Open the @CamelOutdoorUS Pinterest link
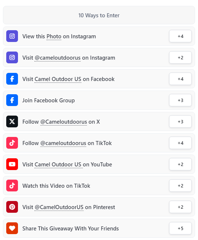Image resolution: width=198 pixels, height=240 pixels. point(59,207)
